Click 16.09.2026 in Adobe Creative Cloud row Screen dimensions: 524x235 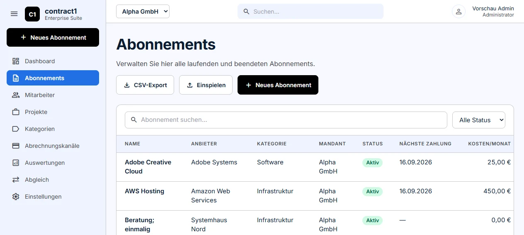(416, 162)
